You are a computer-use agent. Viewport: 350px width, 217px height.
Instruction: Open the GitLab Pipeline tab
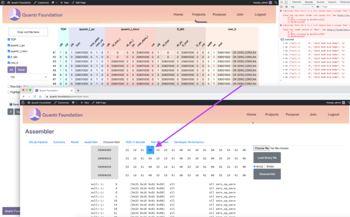[38, 142]
